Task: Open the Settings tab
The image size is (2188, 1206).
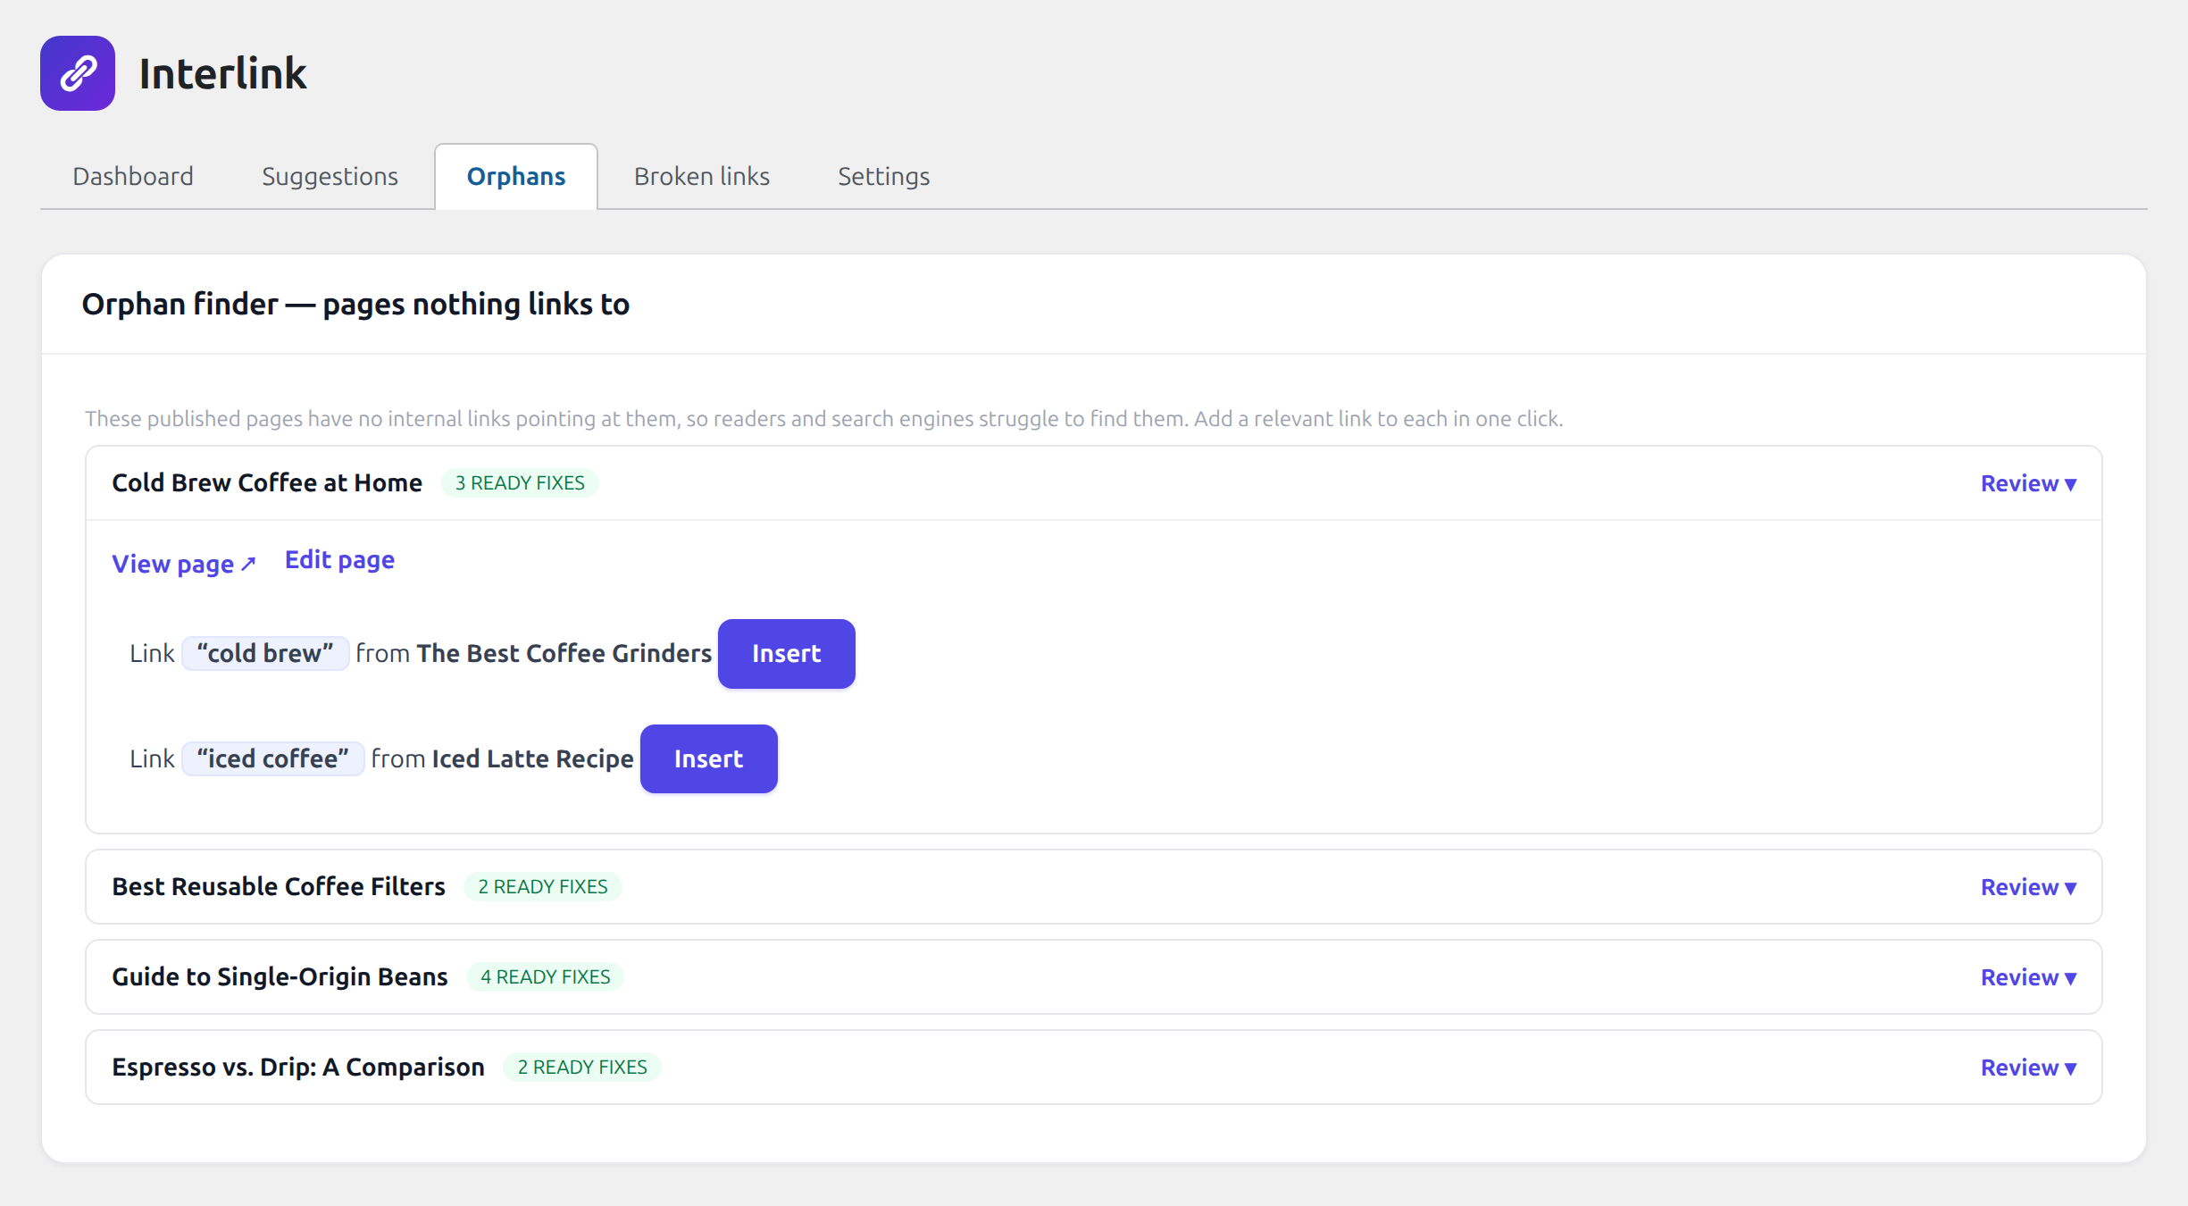Action: pos(883,176)
